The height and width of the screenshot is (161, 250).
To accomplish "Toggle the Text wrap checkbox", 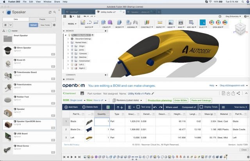I will click(138, 107).
